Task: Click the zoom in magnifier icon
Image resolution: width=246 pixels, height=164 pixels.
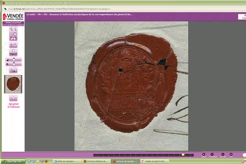Action: tap(11, 29)
